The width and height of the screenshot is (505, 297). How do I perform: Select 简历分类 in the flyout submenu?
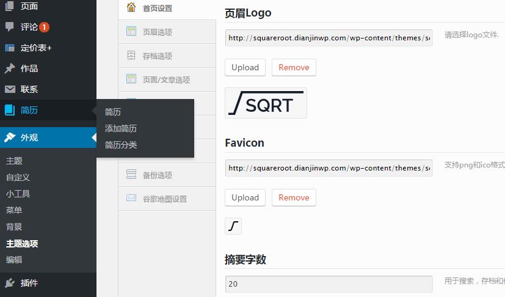click(x=121, y=145)
